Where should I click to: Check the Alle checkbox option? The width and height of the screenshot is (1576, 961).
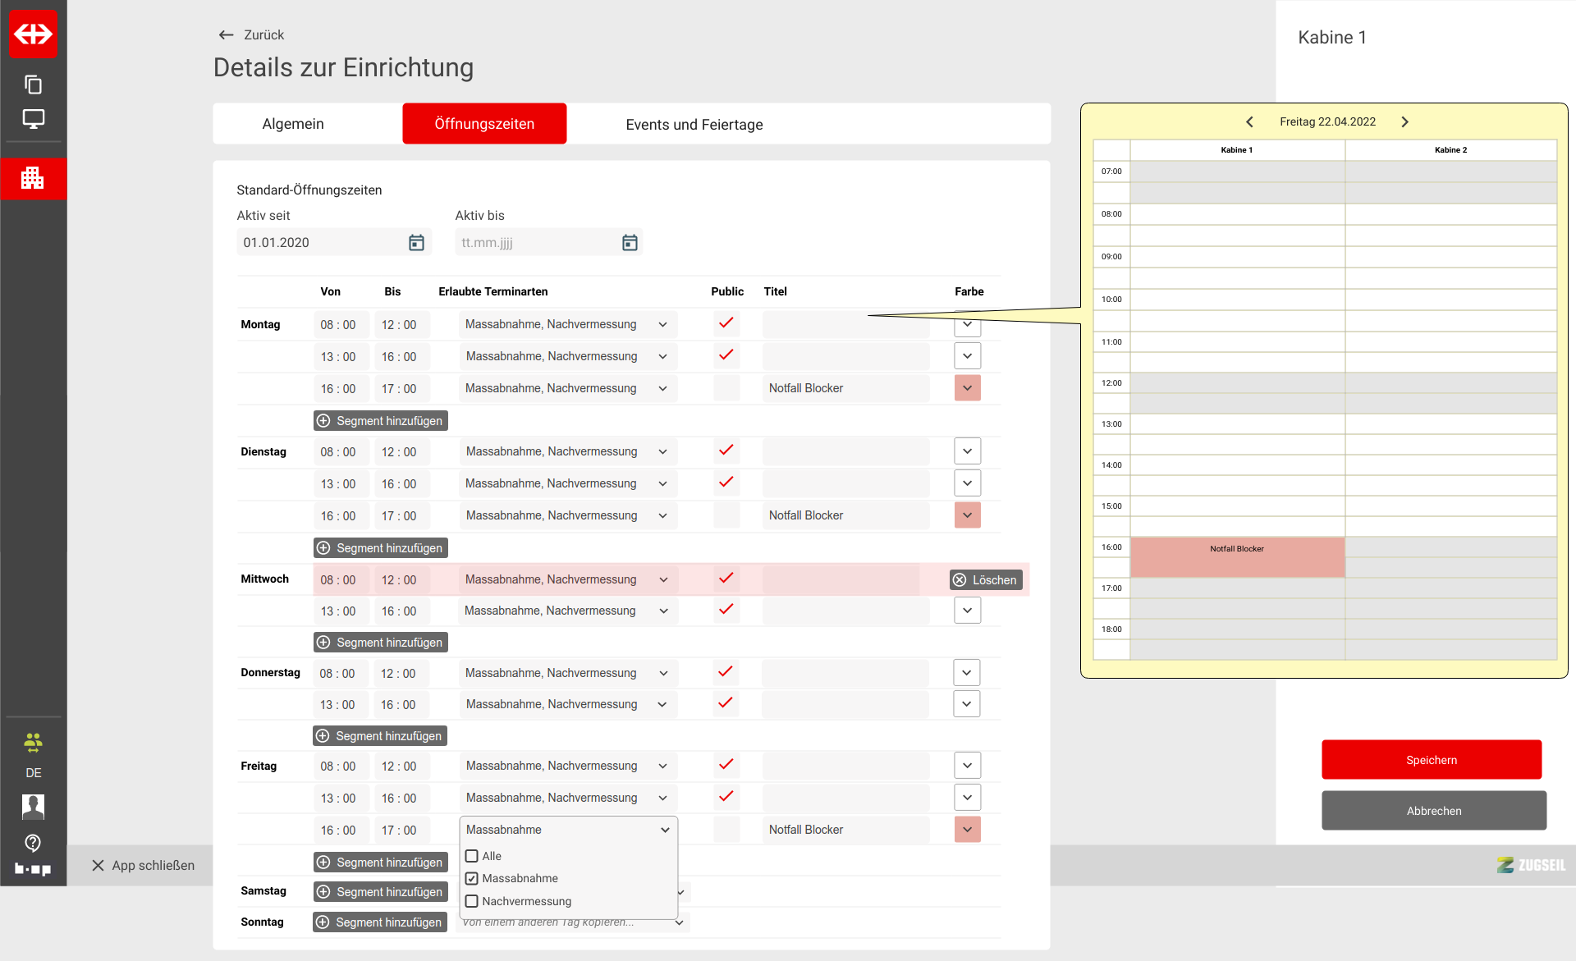click(472, 856)
